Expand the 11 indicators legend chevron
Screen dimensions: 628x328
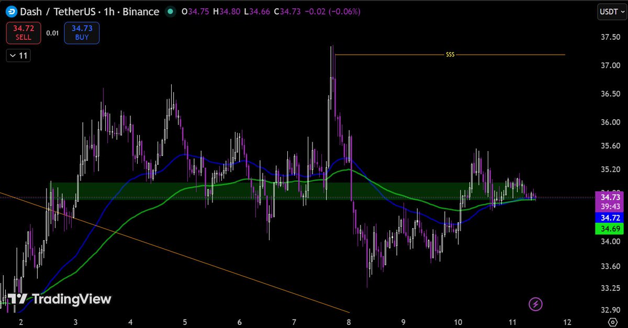click(18, 55)
